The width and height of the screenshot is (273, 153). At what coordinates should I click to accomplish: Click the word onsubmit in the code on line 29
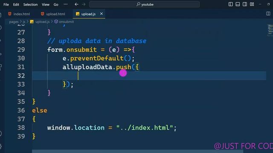click(x=81, y=50)
